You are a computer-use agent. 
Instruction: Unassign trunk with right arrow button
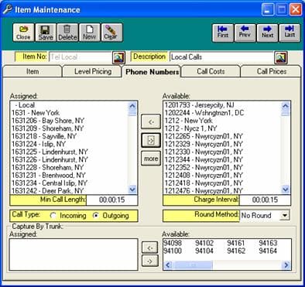150,261
